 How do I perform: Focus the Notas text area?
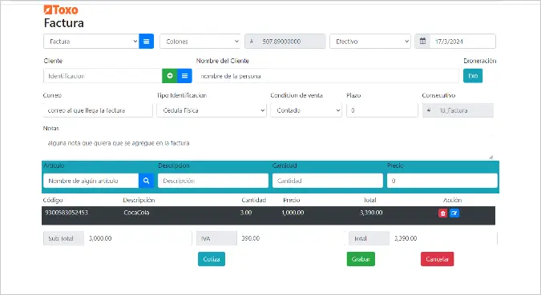(x=268, y=147)
